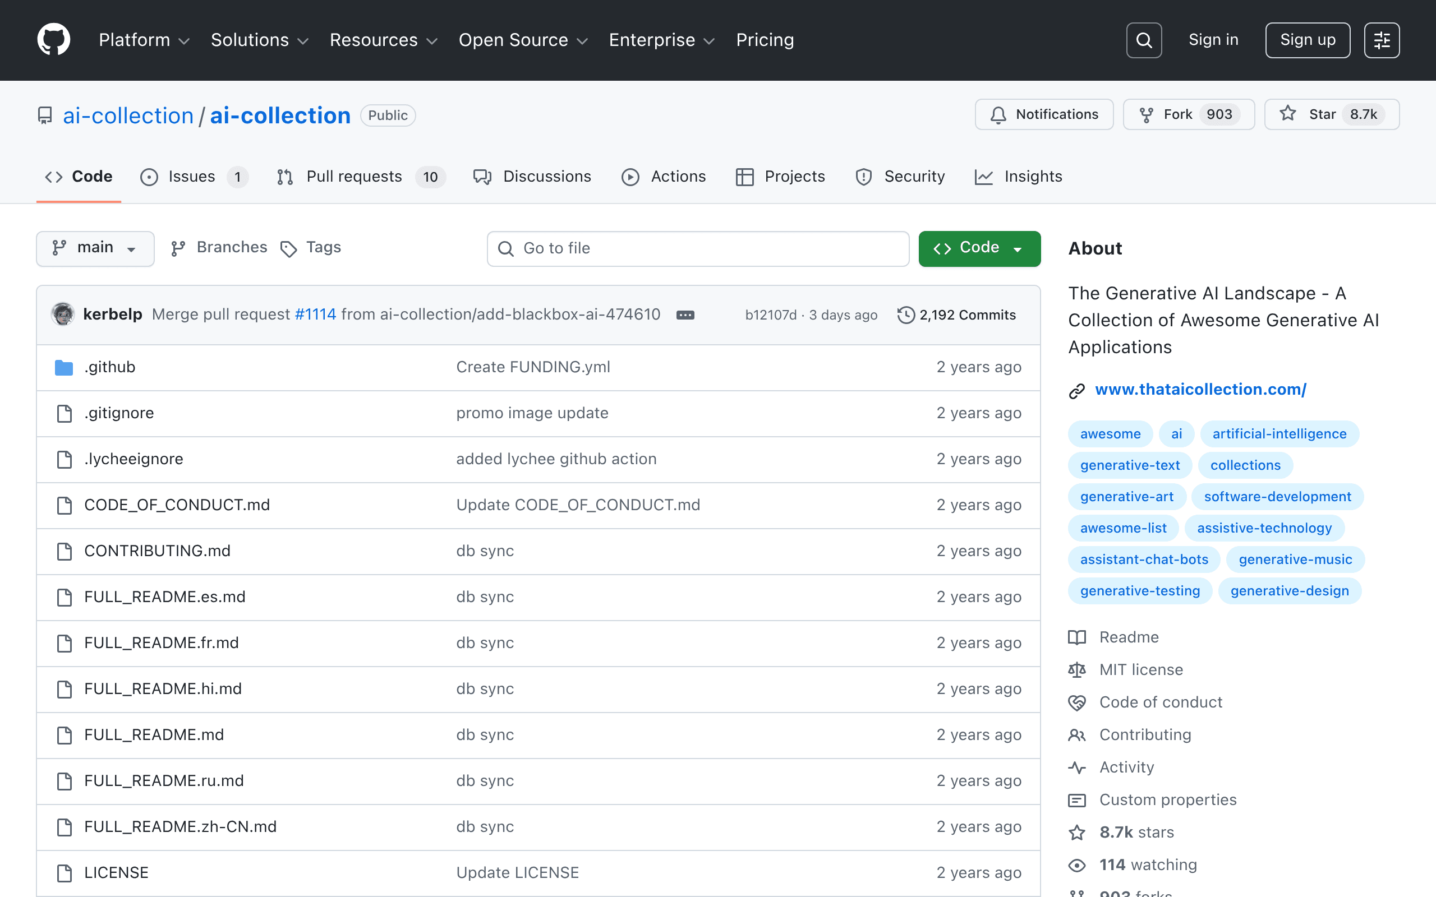
Task: Switch to the Insights tab
Action: tap(1018, 177)
